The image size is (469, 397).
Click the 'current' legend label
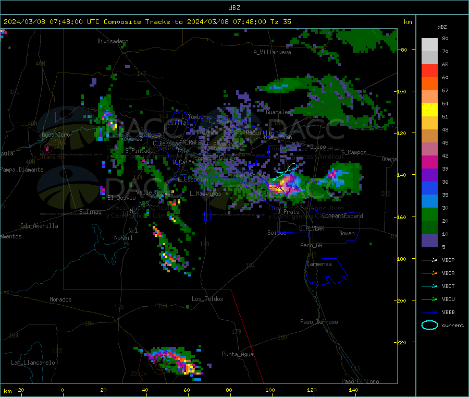click(453, 325)
